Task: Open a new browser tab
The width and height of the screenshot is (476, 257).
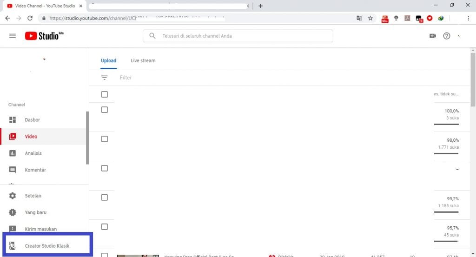Action: [x=260, y=6]
